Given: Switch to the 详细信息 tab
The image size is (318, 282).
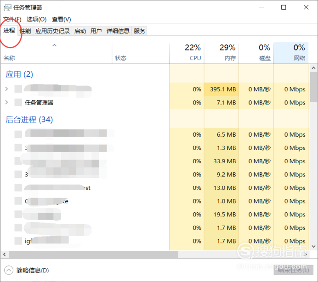Looking at the screenshot, I should tap(118, 31).
